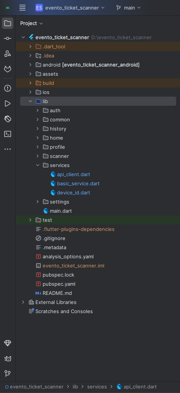Open the main branch dropdown
The image size is (180, 393).
click(x=128, y=8)
